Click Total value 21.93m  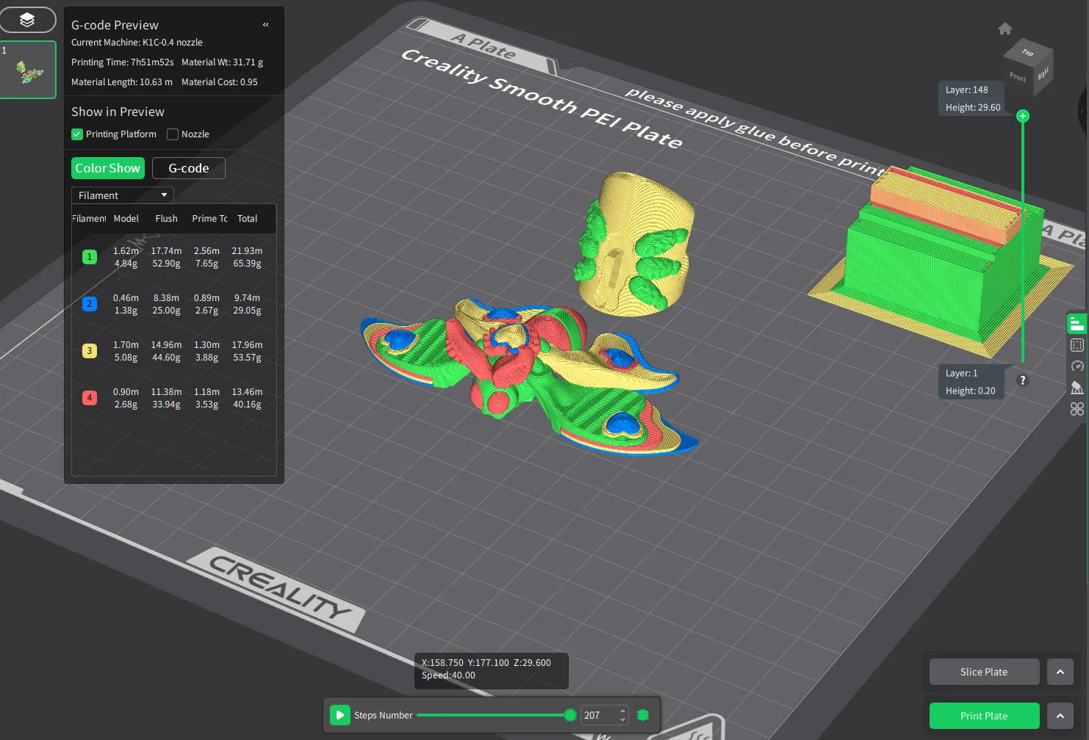tap(247, 251)
